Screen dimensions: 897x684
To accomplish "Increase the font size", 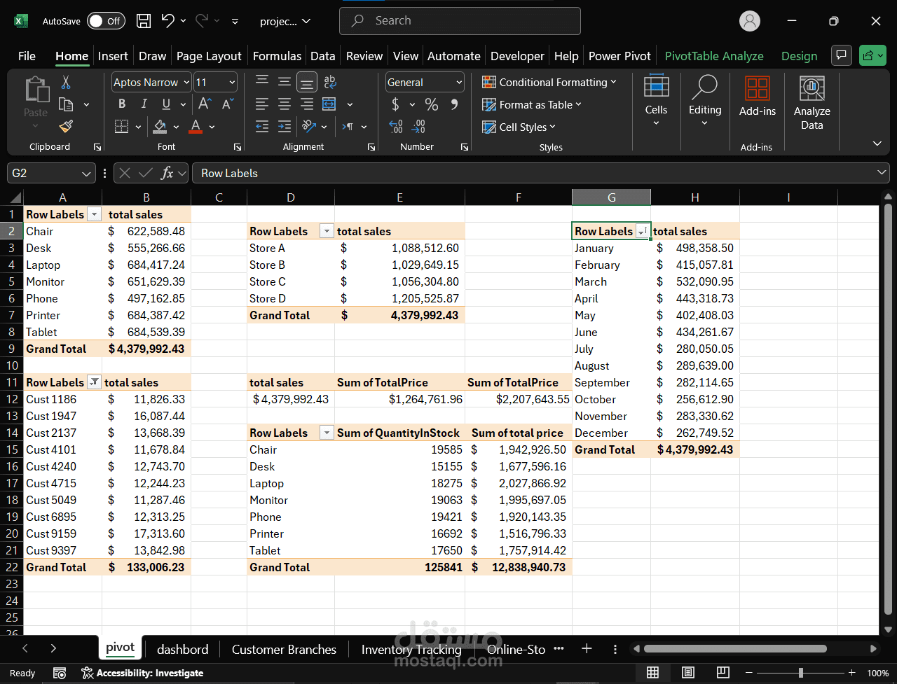I will 205,104.
